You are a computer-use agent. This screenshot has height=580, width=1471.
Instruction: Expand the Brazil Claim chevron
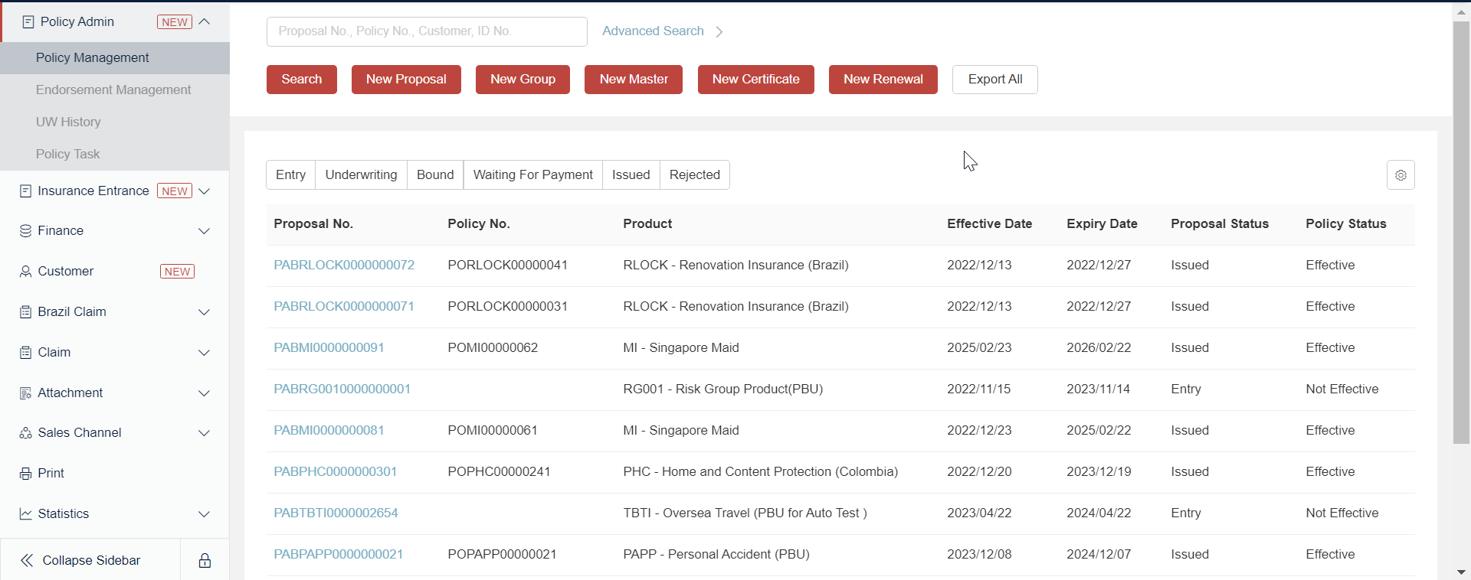204,311
